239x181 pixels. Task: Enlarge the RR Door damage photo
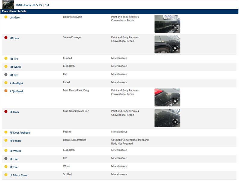click(x=175, y=48)
